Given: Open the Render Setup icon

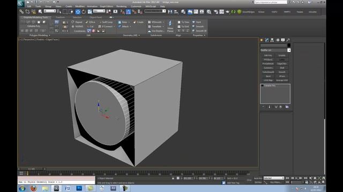Looking at the screenshot, I should coord(216,12).
